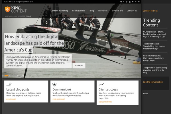
Task: Open the Client success menu item
Action: [x=79, y=11]
